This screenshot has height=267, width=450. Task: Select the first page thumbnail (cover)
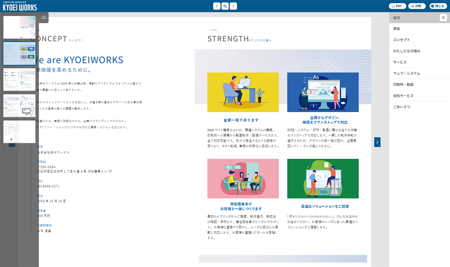point(19,27)
